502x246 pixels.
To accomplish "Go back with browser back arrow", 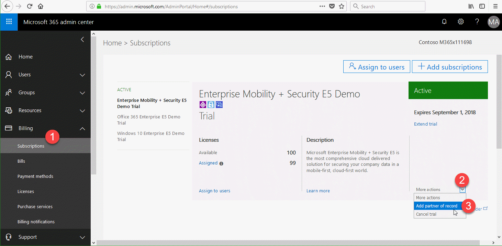I will (x=7, y=6).
